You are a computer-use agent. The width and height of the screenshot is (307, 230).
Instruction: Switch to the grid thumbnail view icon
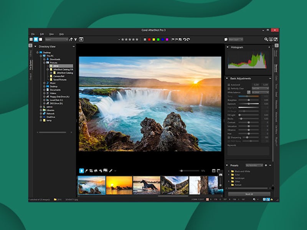point(31,39)
